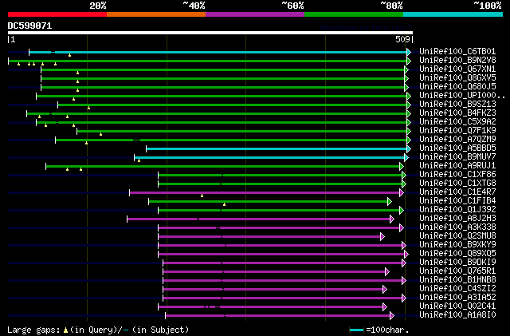Image resolution: width=510 pixels, height=336 pixels.
Task: Click the green alignment bar for Q7F1K9
Action: 242,132
